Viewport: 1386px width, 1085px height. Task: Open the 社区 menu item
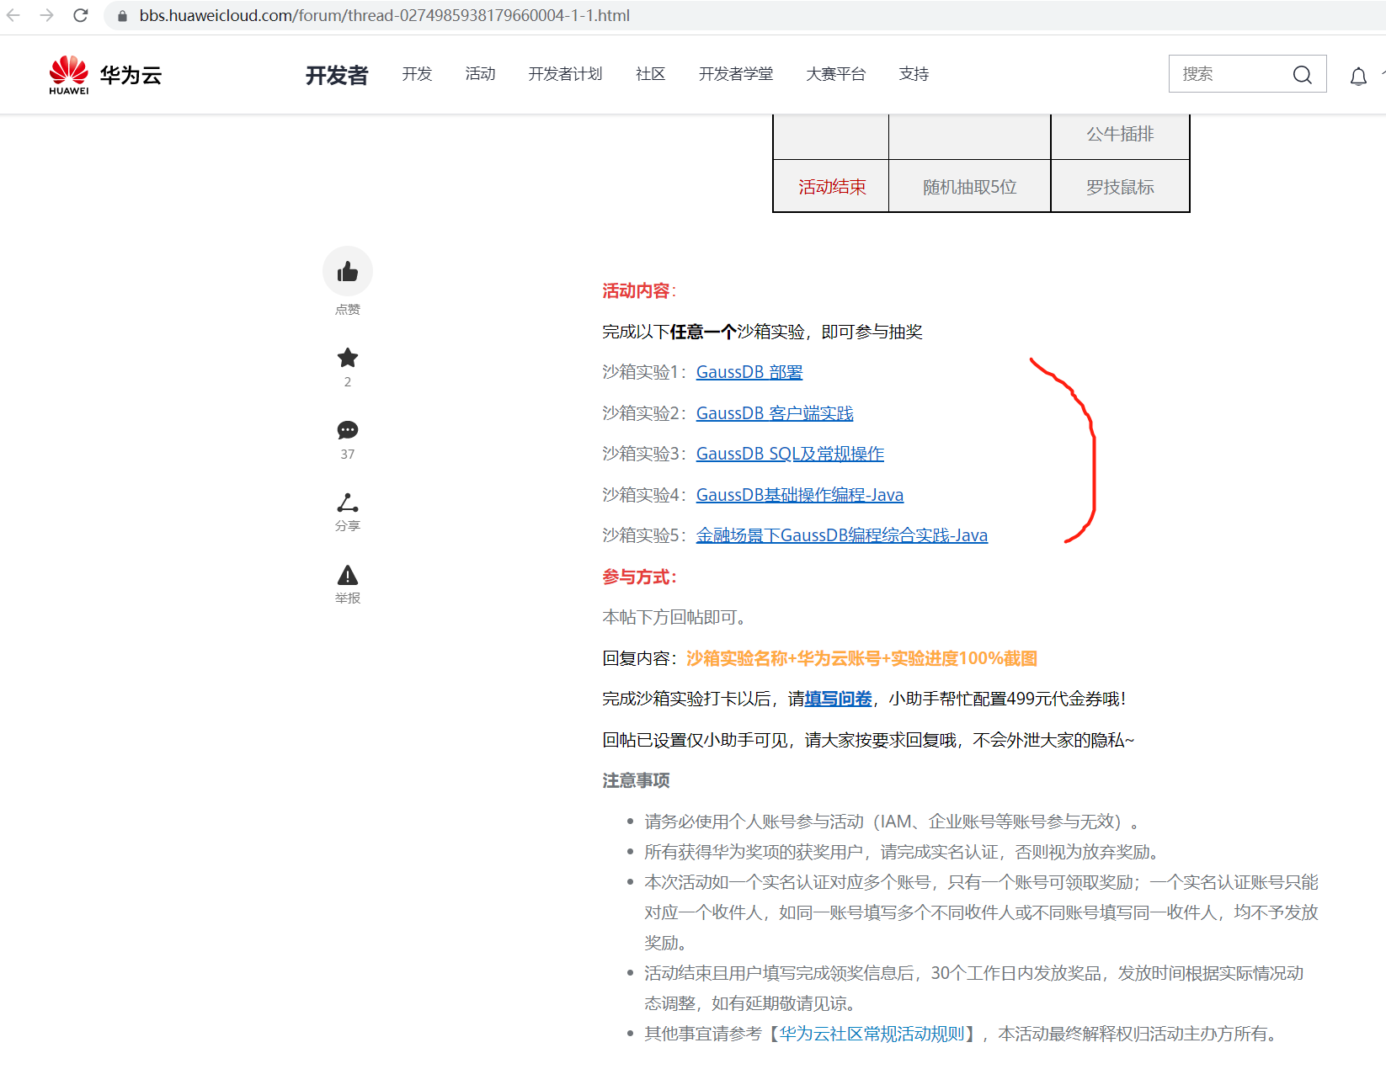coord(650,74)
